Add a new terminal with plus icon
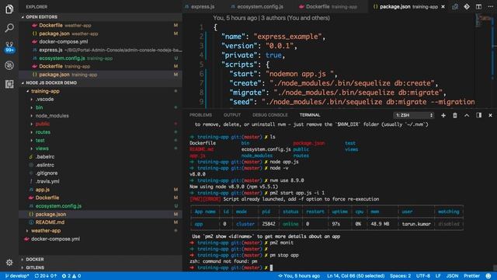 point(443,115)
